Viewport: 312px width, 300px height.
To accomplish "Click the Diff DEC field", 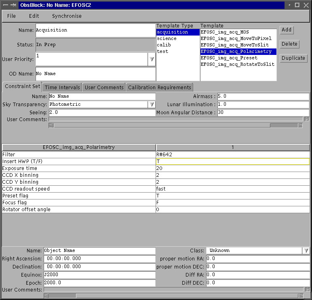I will 258,283.
